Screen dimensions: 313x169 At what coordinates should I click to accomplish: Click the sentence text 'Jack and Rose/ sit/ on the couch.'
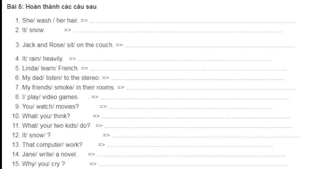point(68,45)
